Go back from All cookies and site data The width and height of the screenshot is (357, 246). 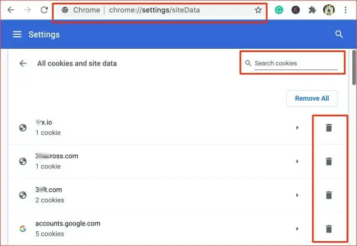[x=23, y=63]
